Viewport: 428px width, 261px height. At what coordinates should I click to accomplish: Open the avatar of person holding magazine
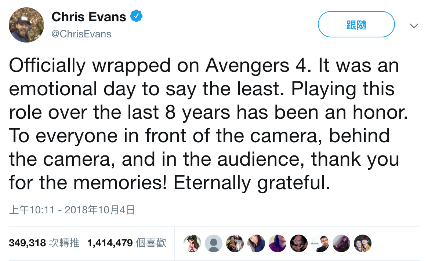[x=235, y=243]
